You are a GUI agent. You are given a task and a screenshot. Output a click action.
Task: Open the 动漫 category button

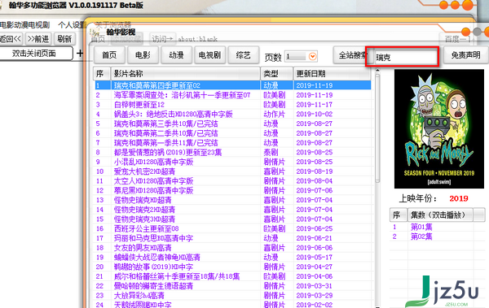(x=176, y=55)
